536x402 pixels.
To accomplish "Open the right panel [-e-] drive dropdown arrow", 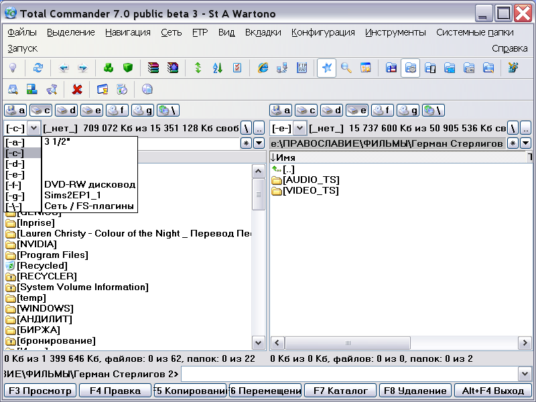I will 299,129.
